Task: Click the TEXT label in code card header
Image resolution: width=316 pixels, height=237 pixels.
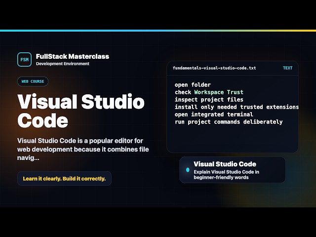Action: click(287, 68)
